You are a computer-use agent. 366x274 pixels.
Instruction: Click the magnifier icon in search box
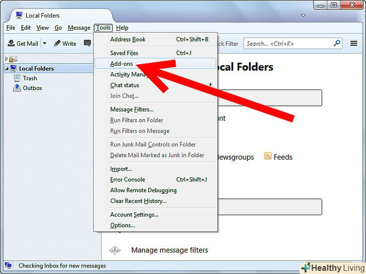point(337,44)
